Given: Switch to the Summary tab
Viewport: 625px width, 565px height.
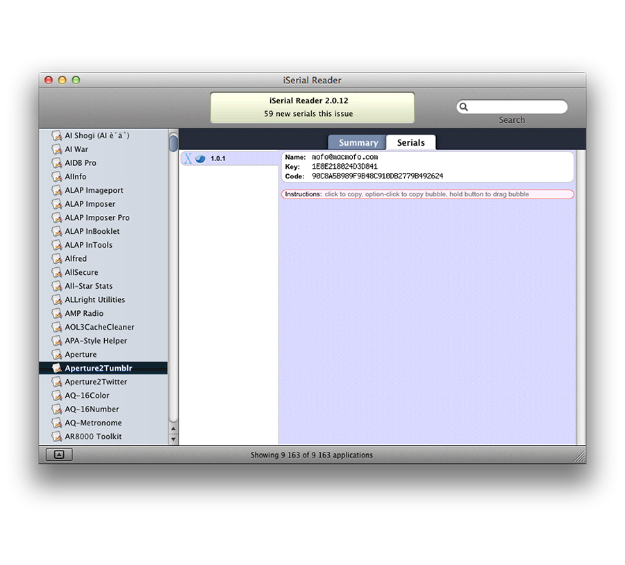Looking at the screenshot, I should (358, 142).
